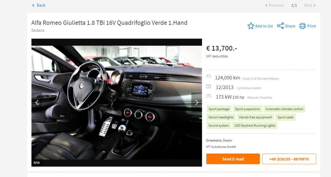Image resolution: width=331 pixels, height=177 pixels.
Task: Show previous photo with left gallery arrow
Action: (x=37, y=103)
